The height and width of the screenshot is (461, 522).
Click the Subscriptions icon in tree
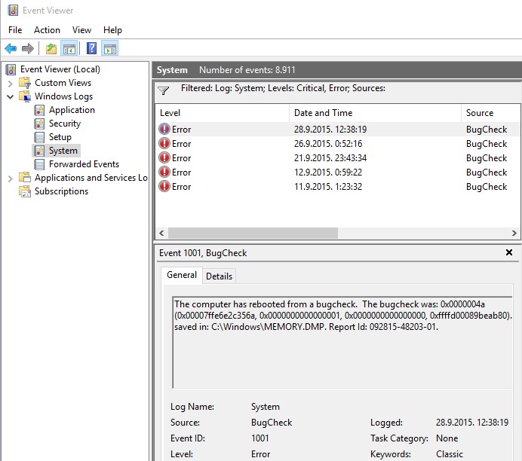click(24, 191)
